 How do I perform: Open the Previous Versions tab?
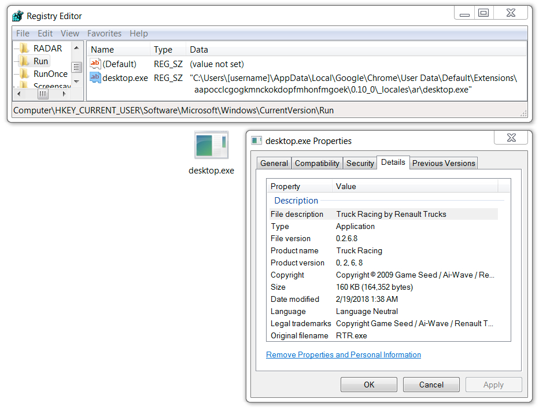[444, 163]
